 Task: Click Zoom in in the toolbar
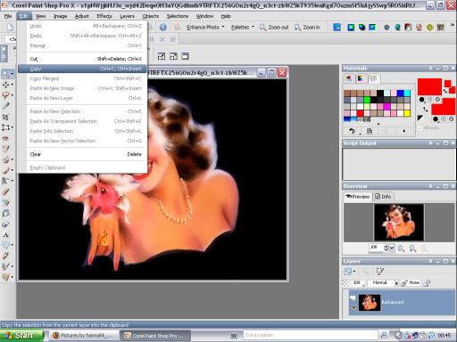point(307,28)
